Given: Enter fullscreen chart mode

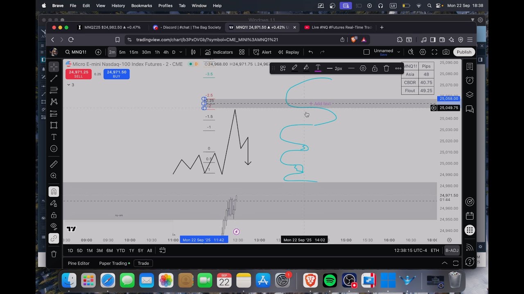Looking at the screenshot, I should (x=434, y=52).
